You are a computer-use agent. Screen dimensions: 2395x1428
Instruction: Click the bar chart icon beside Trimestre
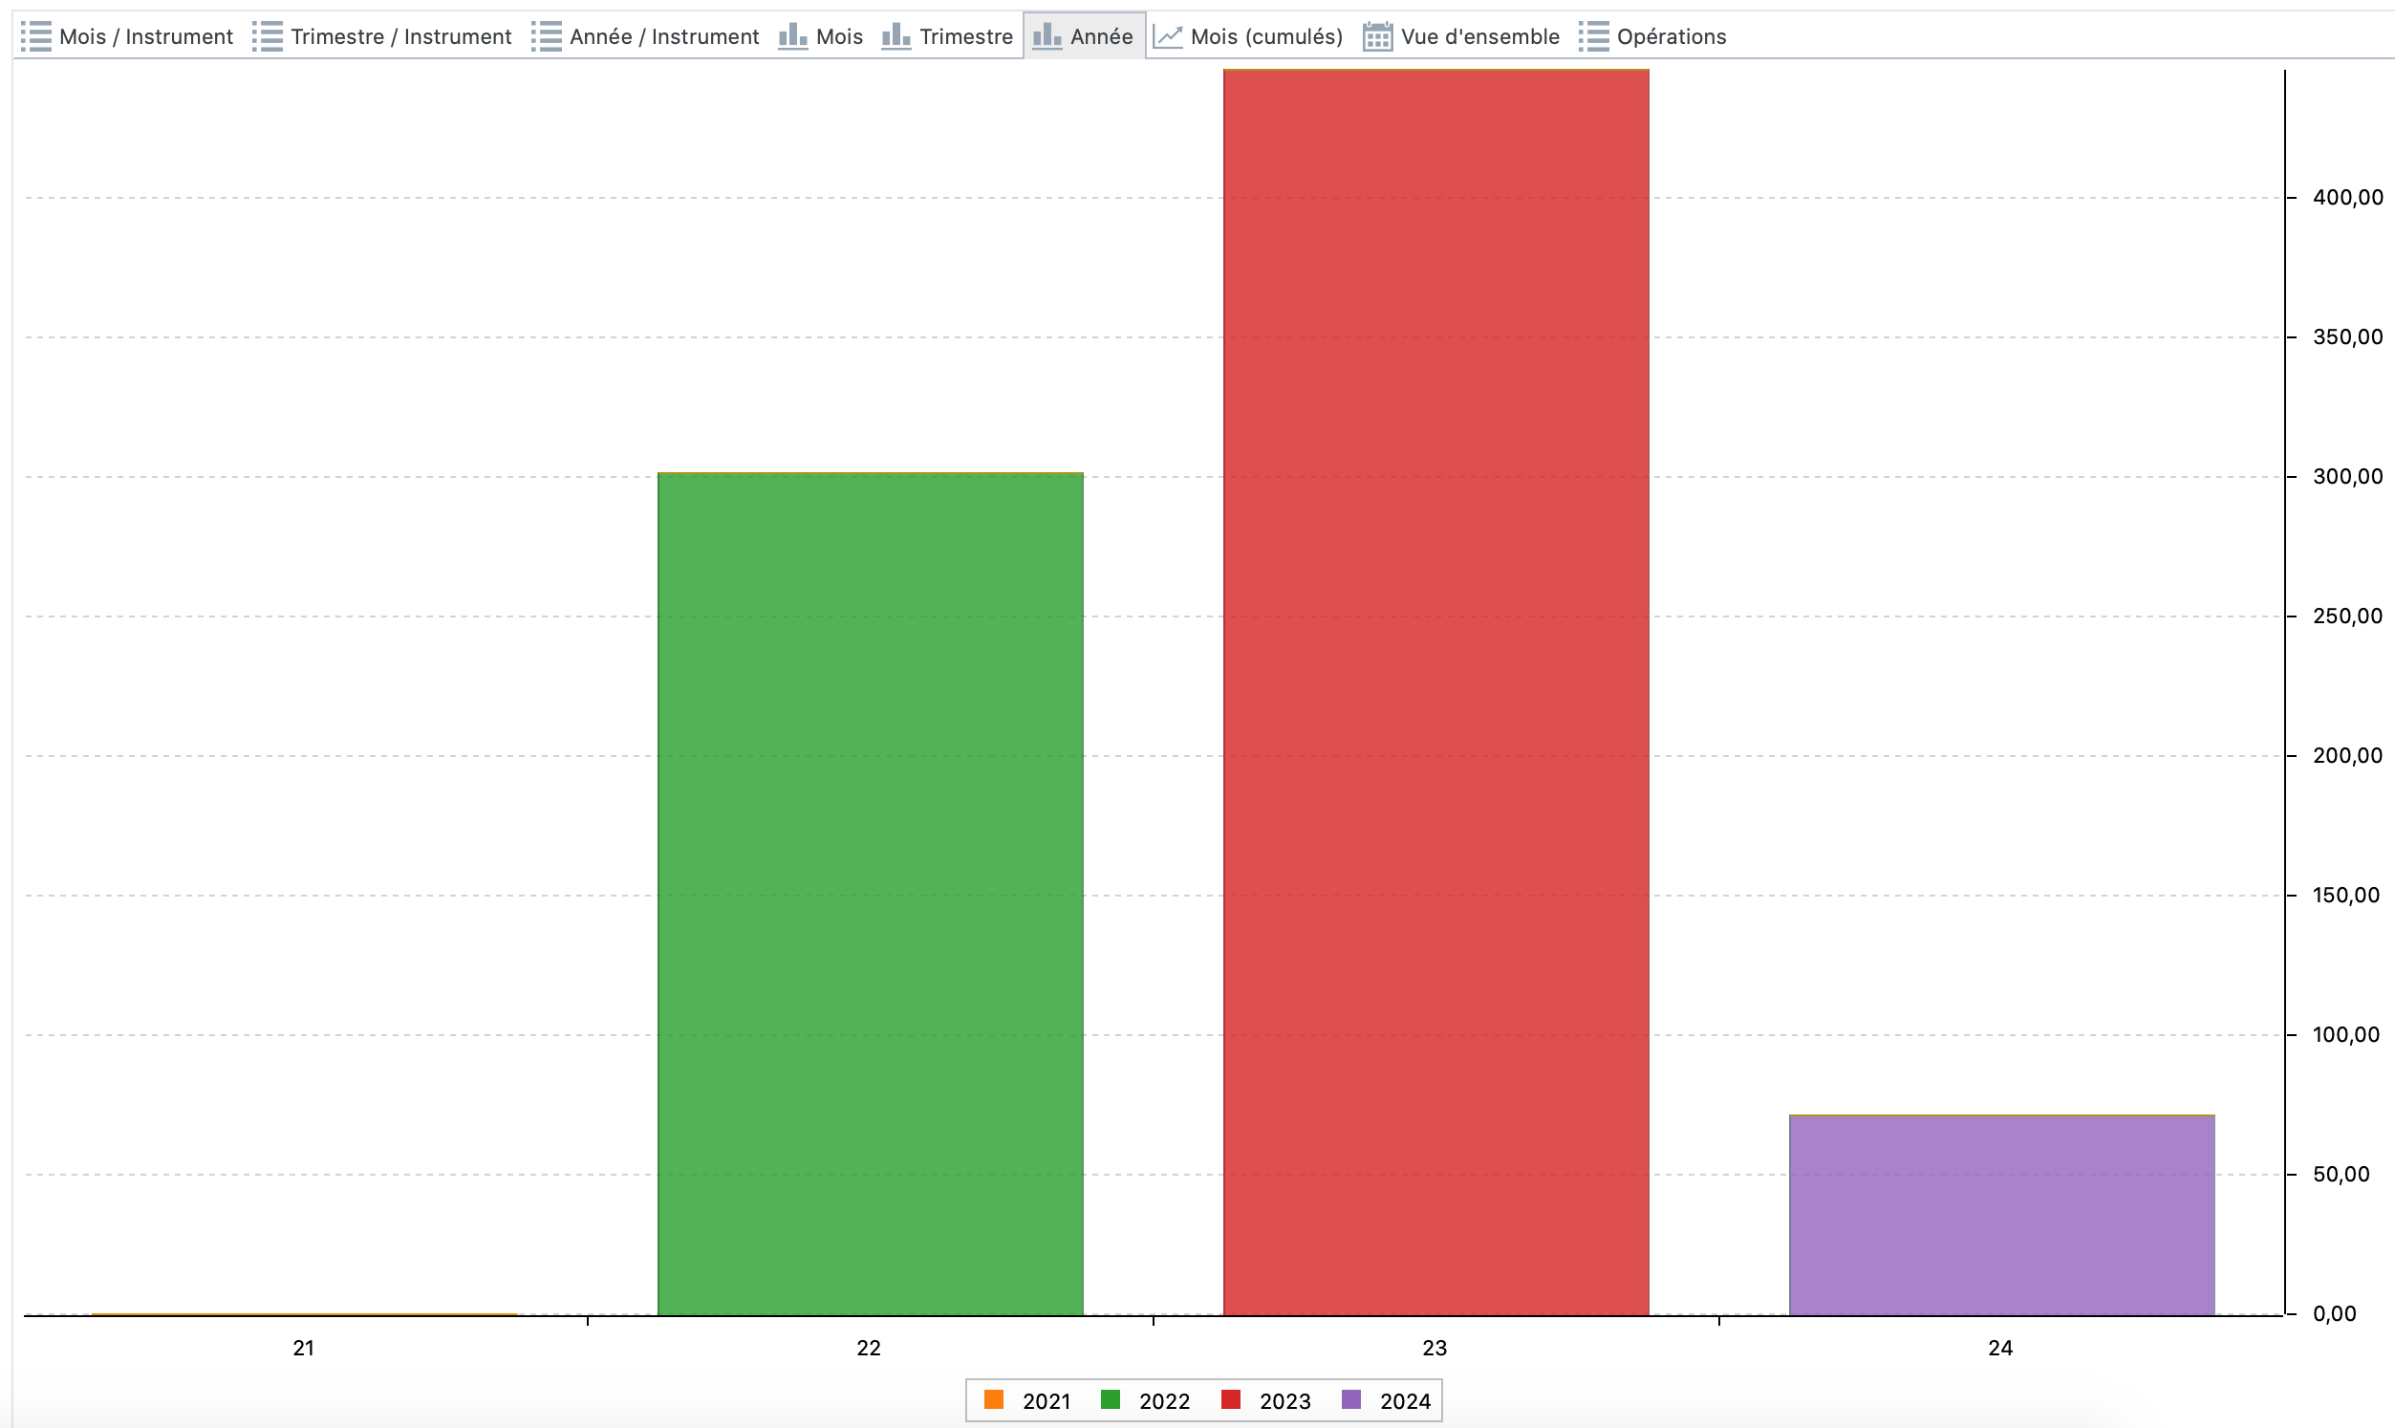[x=895, y=36]
